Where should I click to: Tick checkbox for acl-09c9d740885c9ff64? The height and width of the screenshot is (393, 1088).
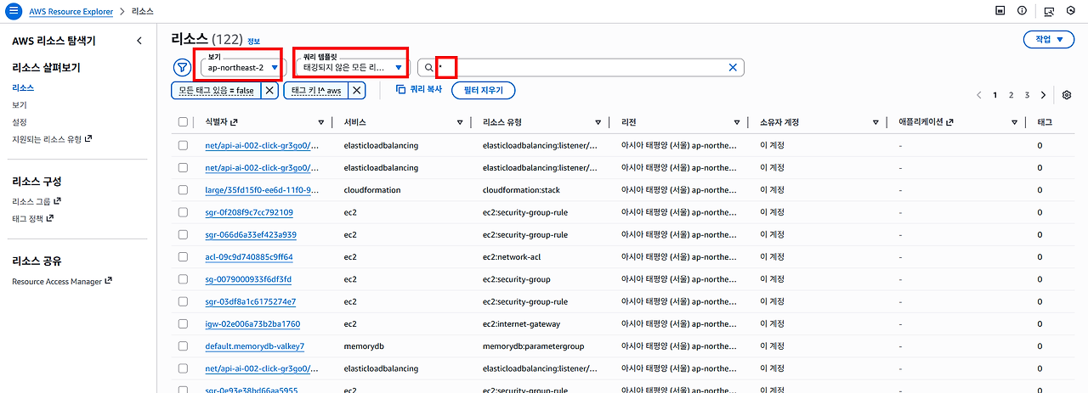(x=184, y=257)
